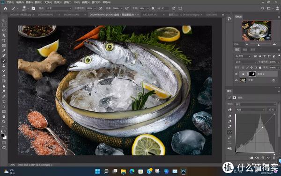Open the History panel icon
Viewport: 281px width, 176px height.
tap(229, 19)
